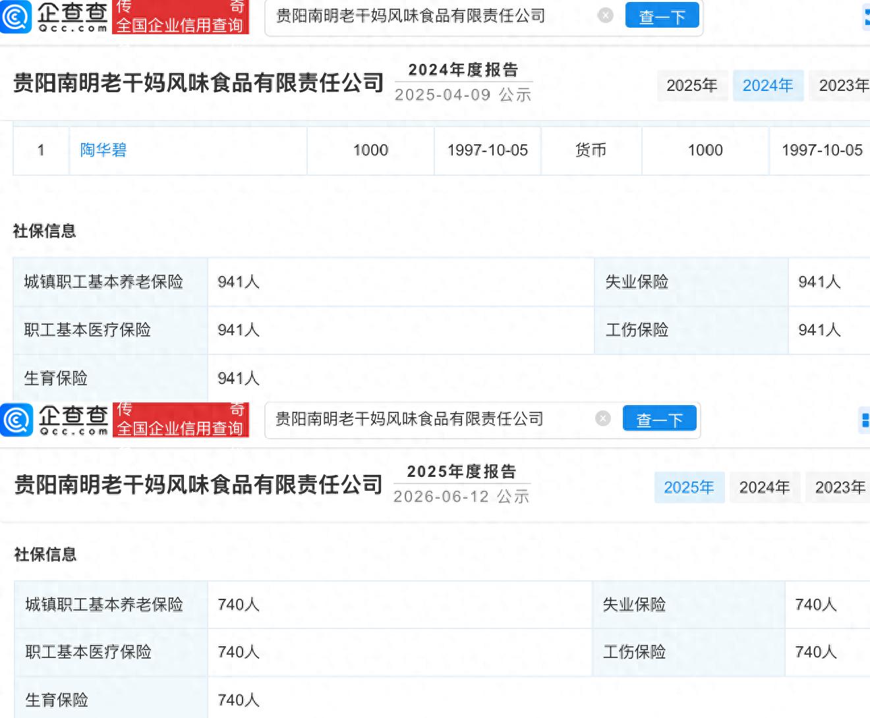Viewport: 870px width, 718px height.
Task: Click the company name heading beside 2024年度报告
Action: (x=198, y=83)
